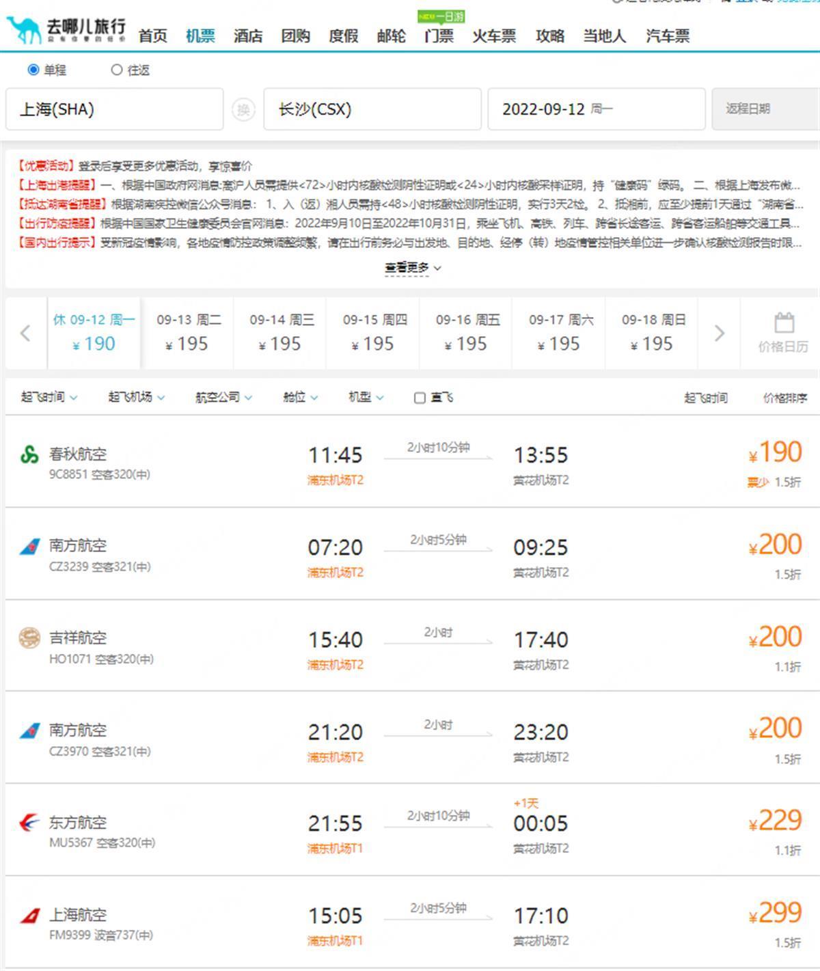Select date tab 09-14 周三
The image size is (820, 971).
tap(281, 333)
